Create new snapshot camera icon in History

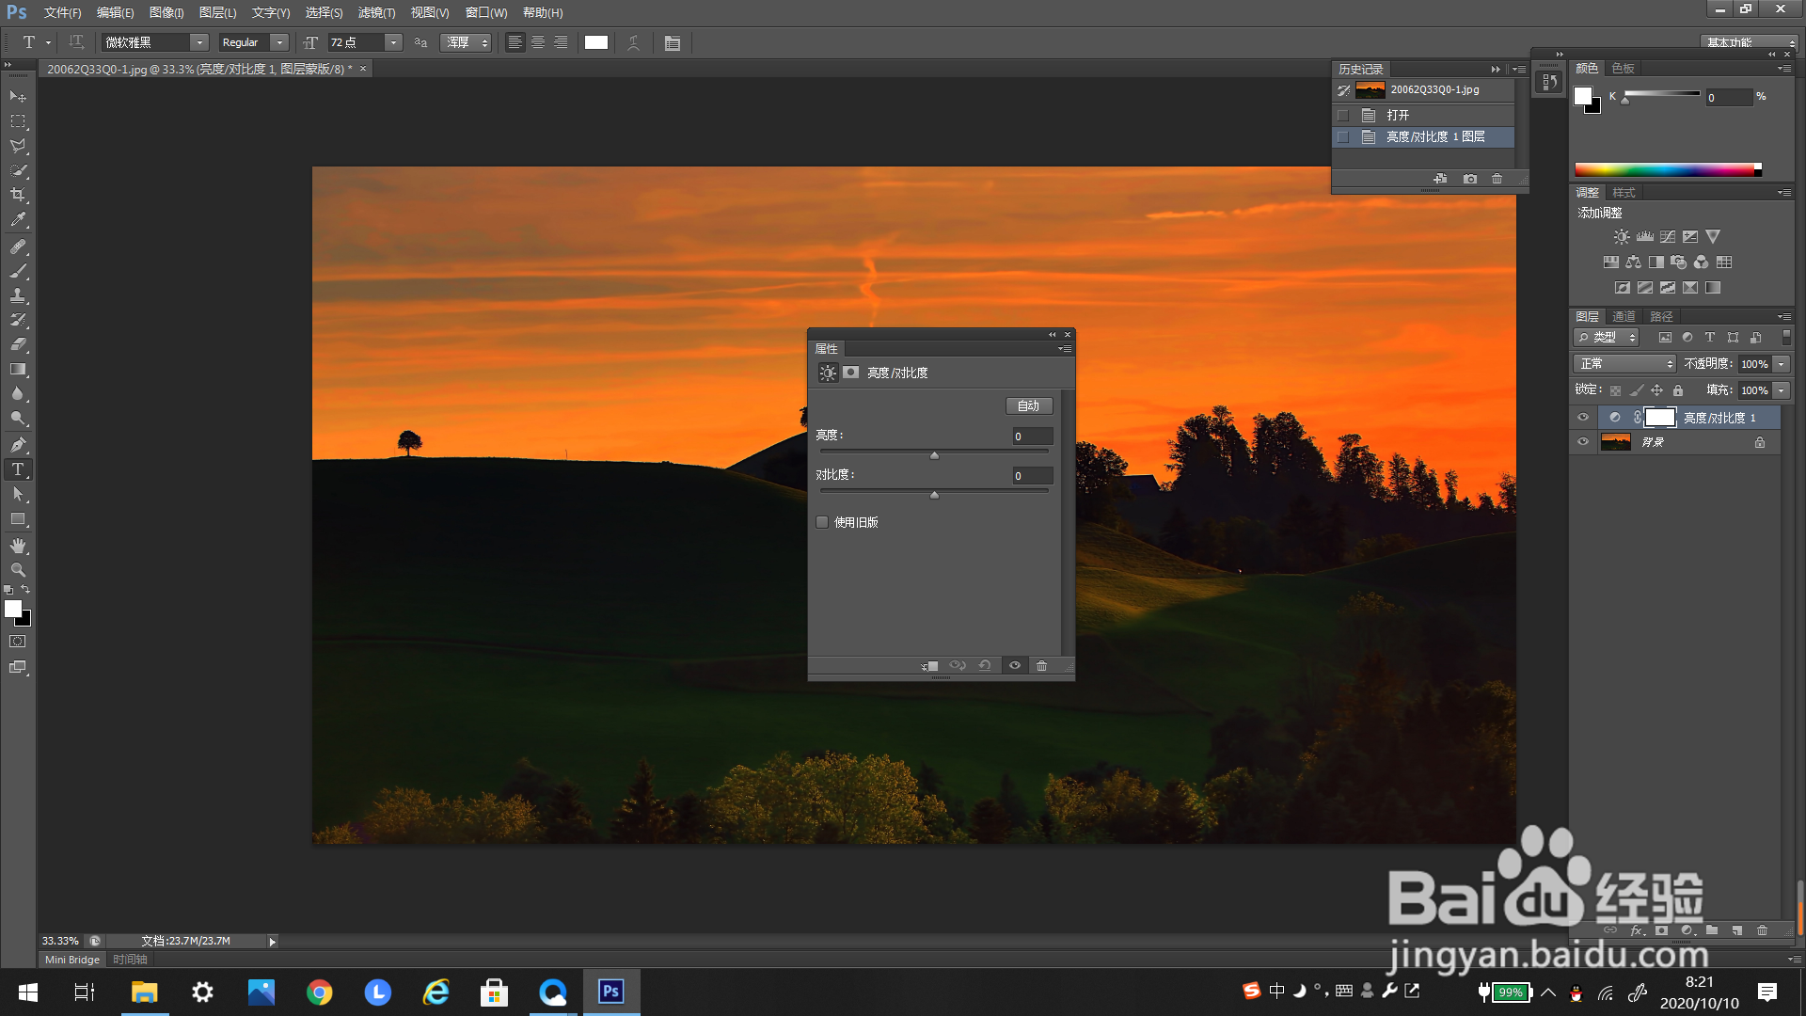coord(1470,179)
